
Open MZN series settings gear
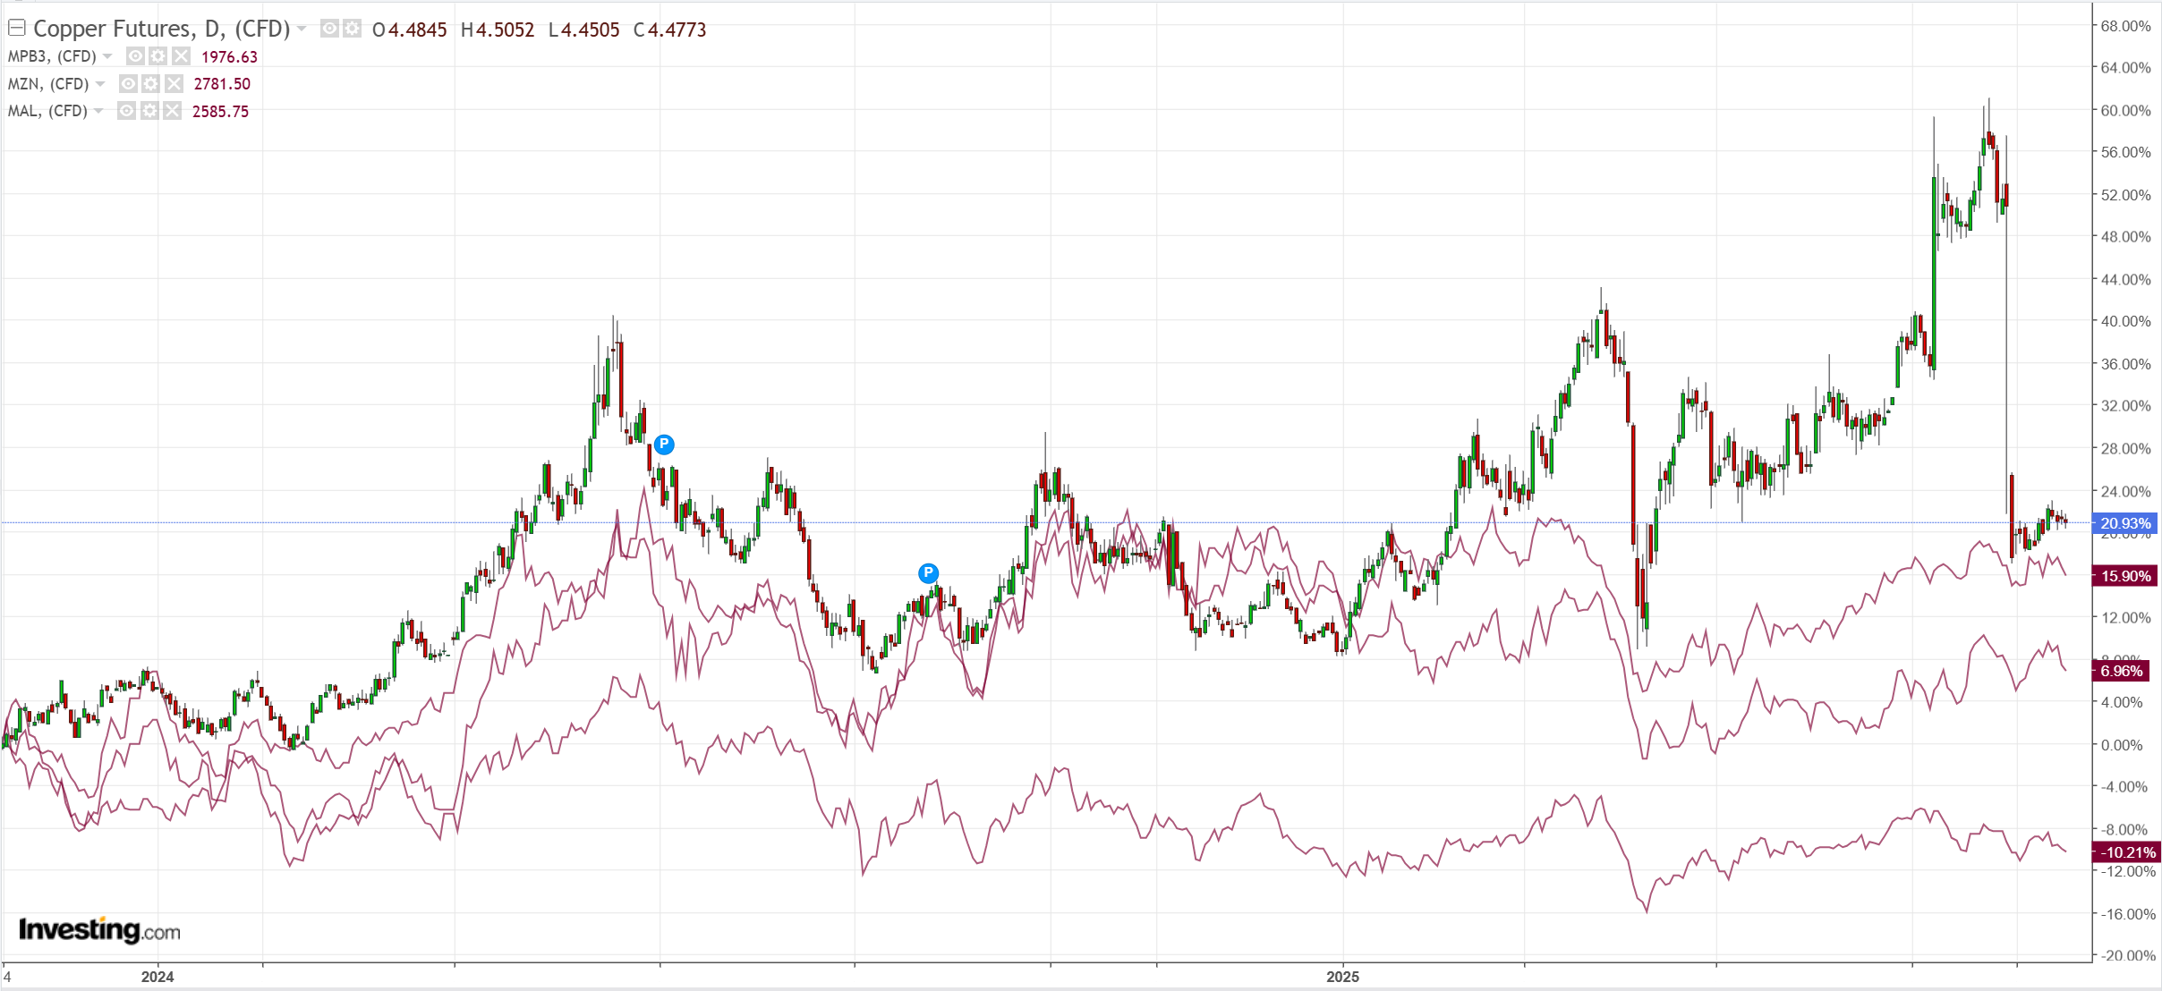point(151,84)
